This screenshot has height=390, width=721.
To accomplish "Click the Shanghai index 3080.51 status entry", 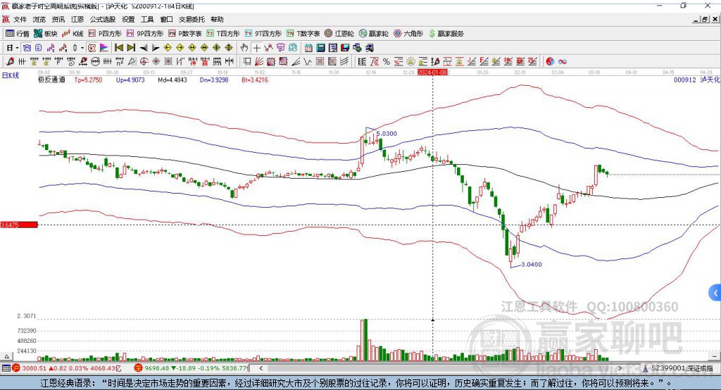I will click(x=67, y=368).
